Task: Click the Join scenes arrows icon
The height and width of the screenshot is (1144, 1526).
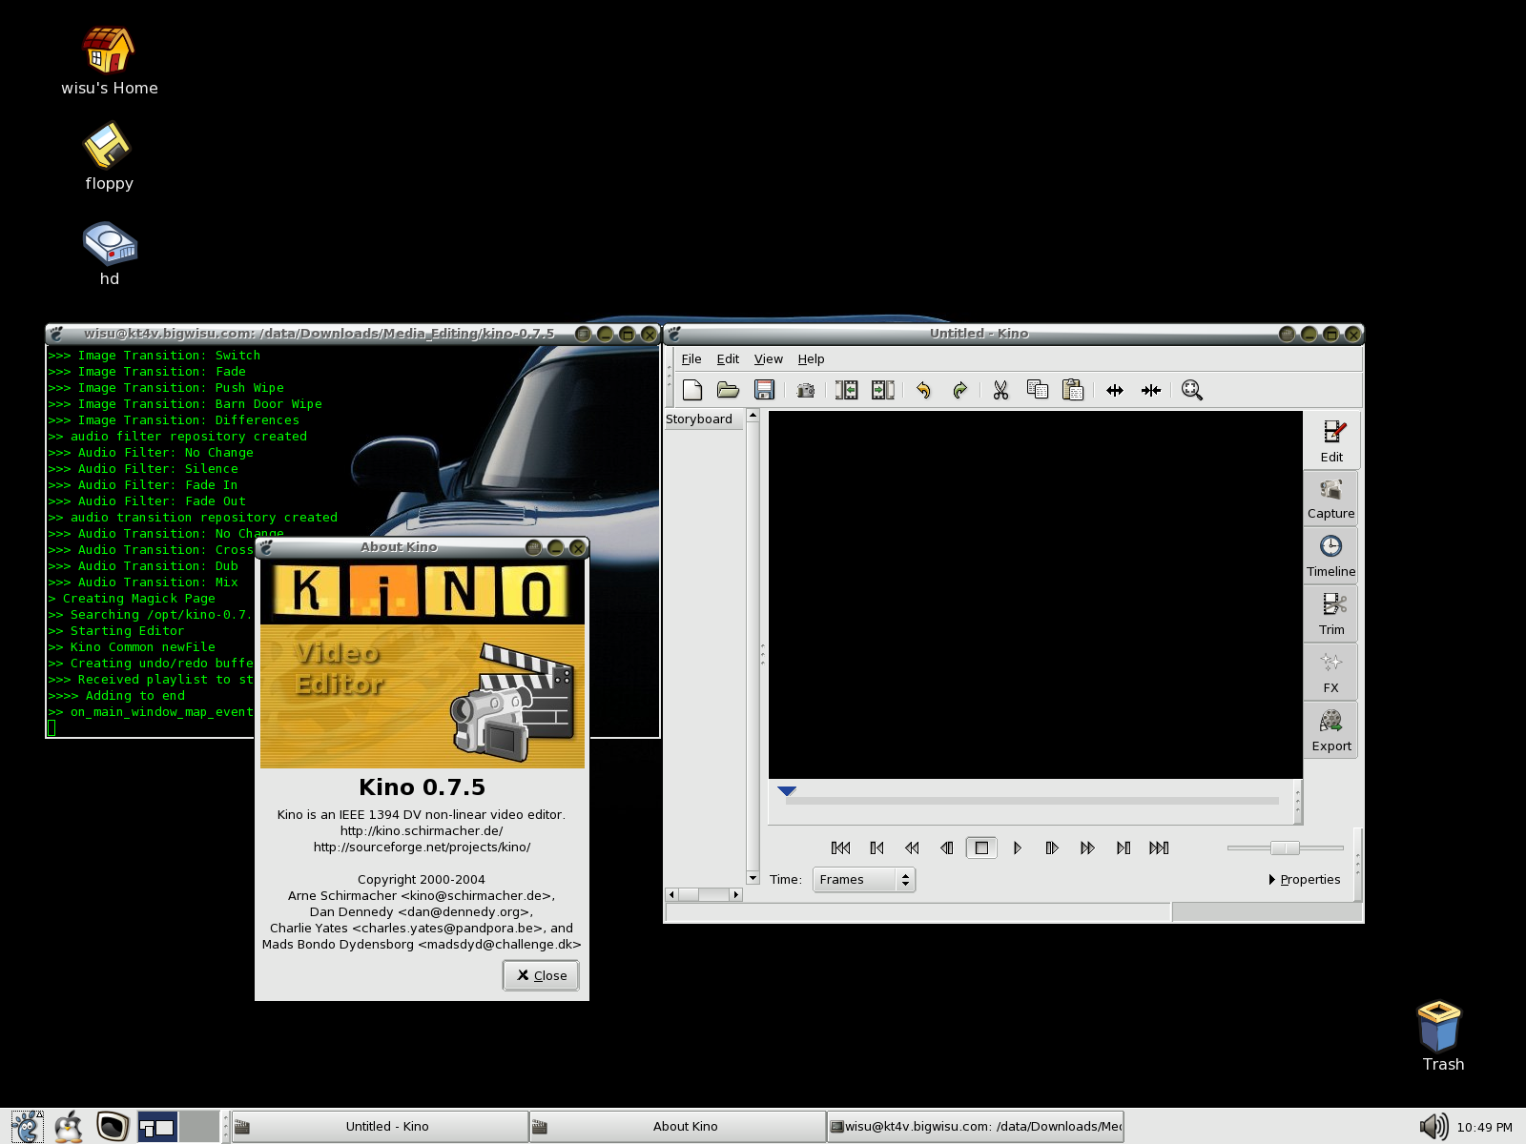Action: pyautogui.click(x=1151, y=390)
